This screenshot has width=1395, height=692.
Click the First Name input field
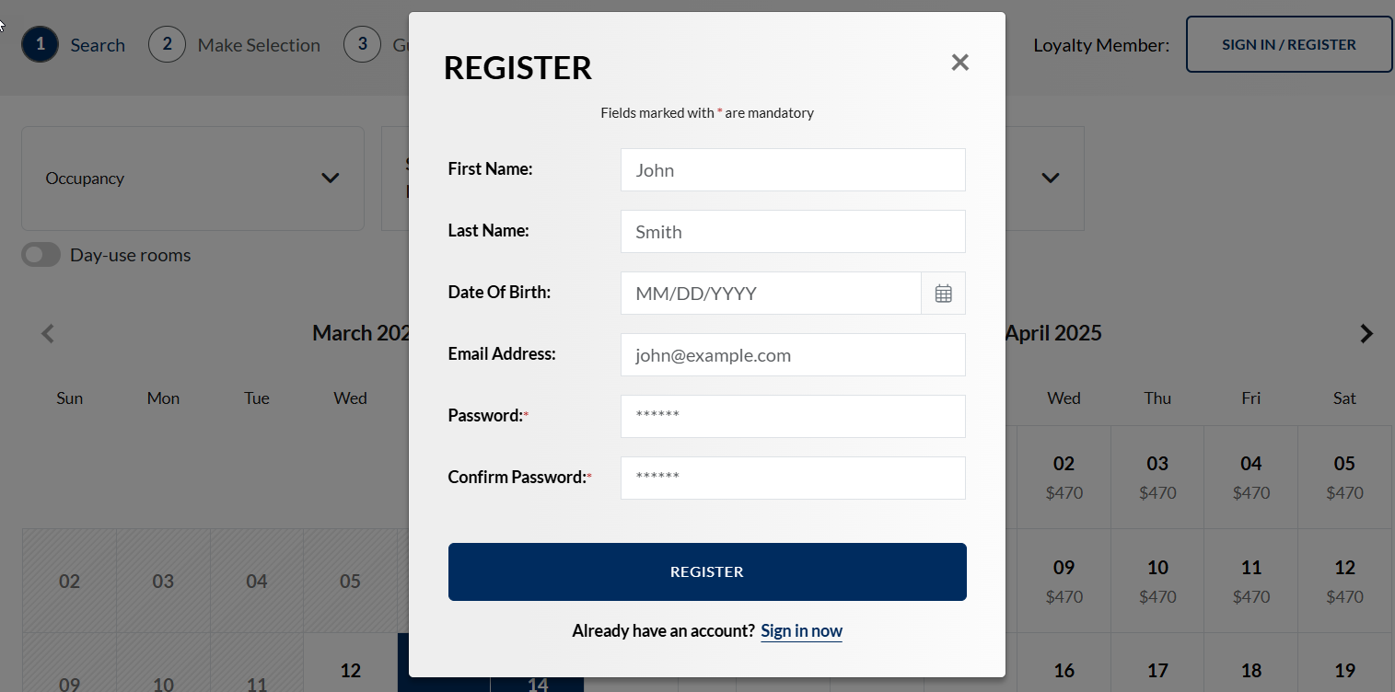coord(793,170)
